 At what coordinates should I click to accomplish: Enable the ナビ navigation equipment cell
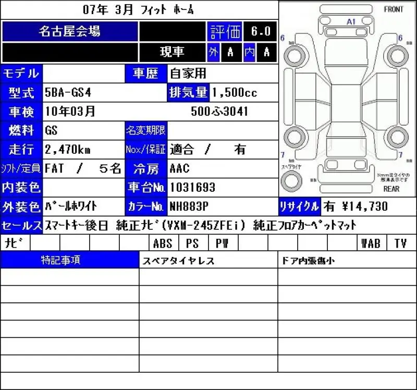(14, 242)
